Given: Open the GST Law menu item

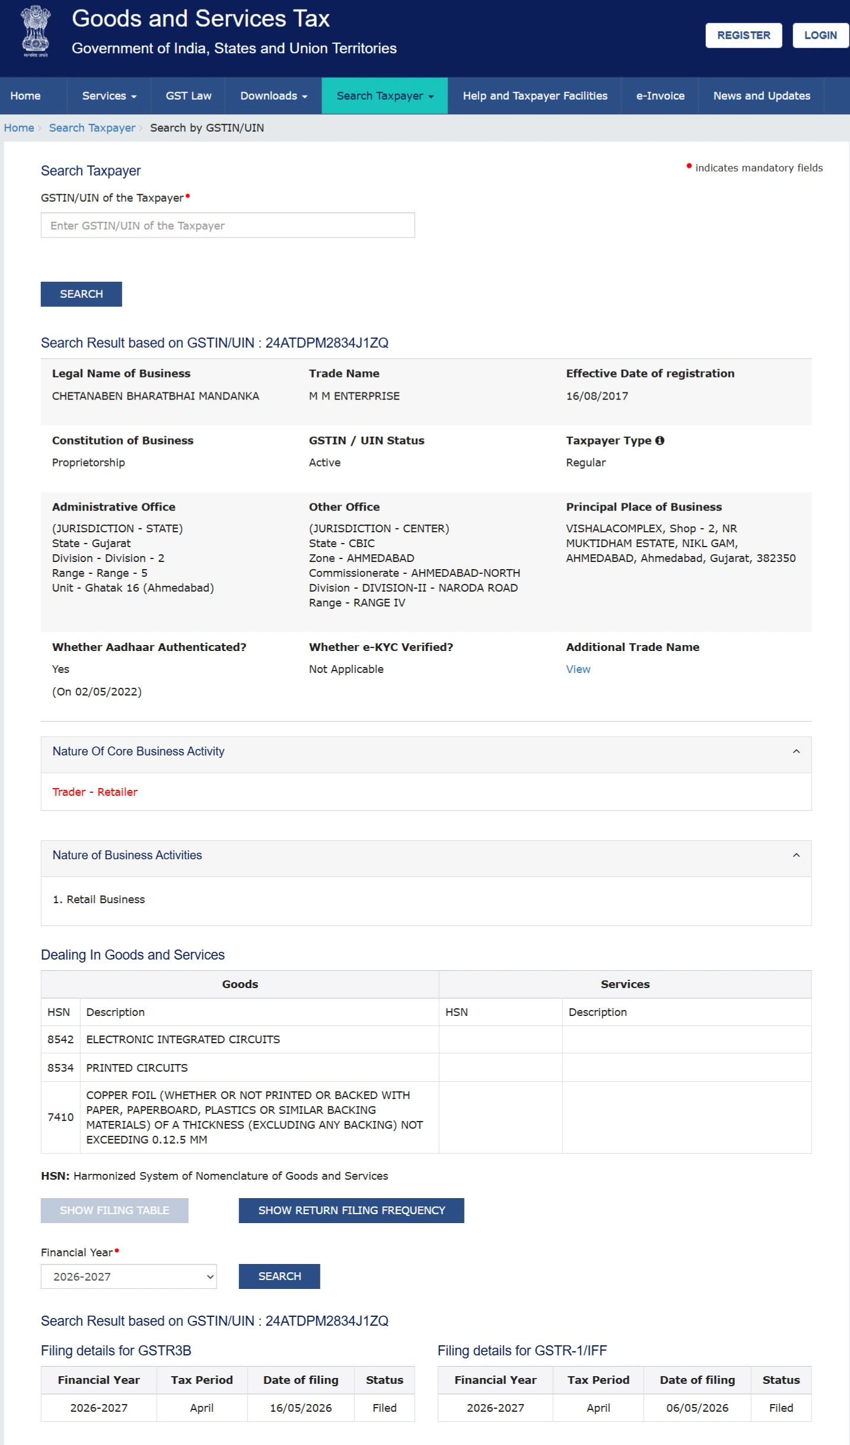Looking at the screenshot, I should point(188,96).
